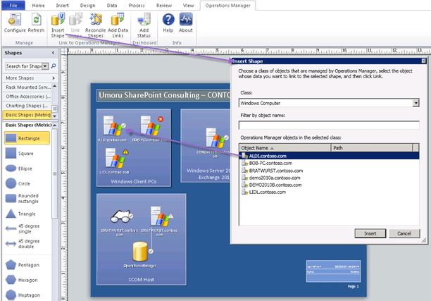Click the stencil list scroll-down arrow
Image resolution: width=431 pixels, height=301 pixels.
54,116
